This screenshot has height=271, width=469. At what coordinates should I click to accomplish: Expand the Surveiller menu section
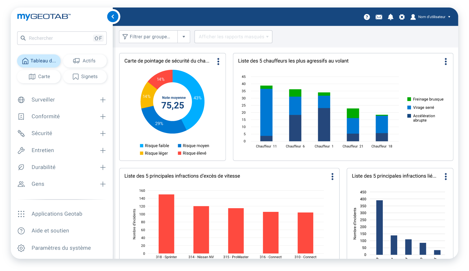click(103, 100)
